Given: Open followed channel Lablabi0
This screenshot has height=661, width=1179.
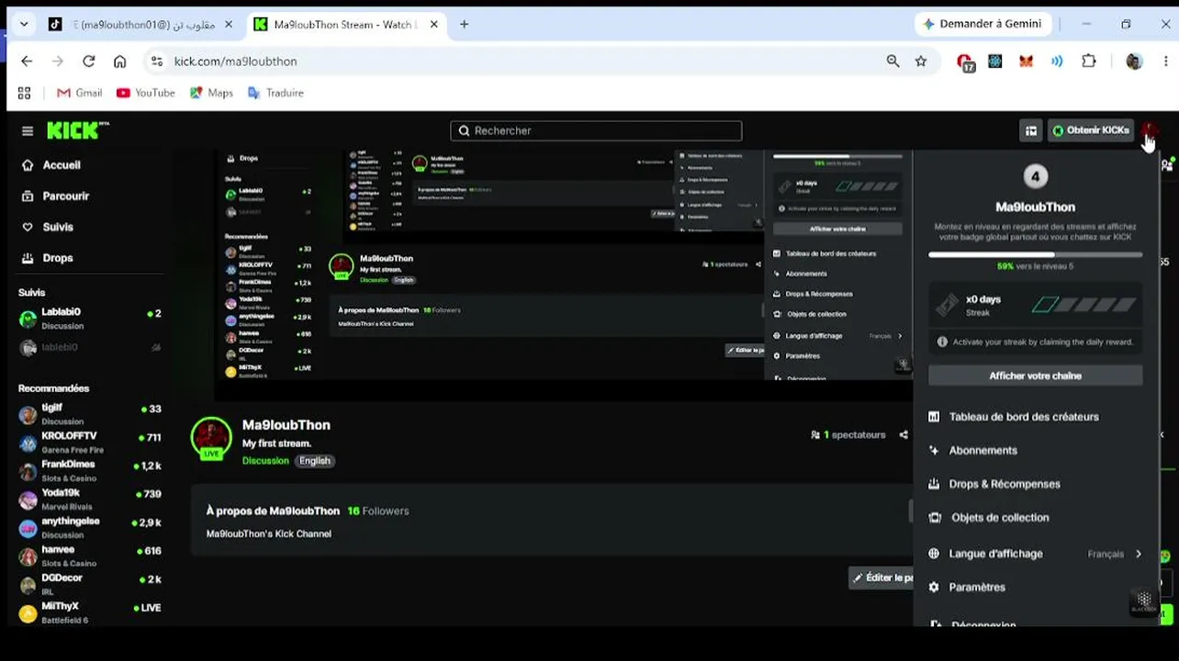Looking at the screenshot, I should [90, 319].
